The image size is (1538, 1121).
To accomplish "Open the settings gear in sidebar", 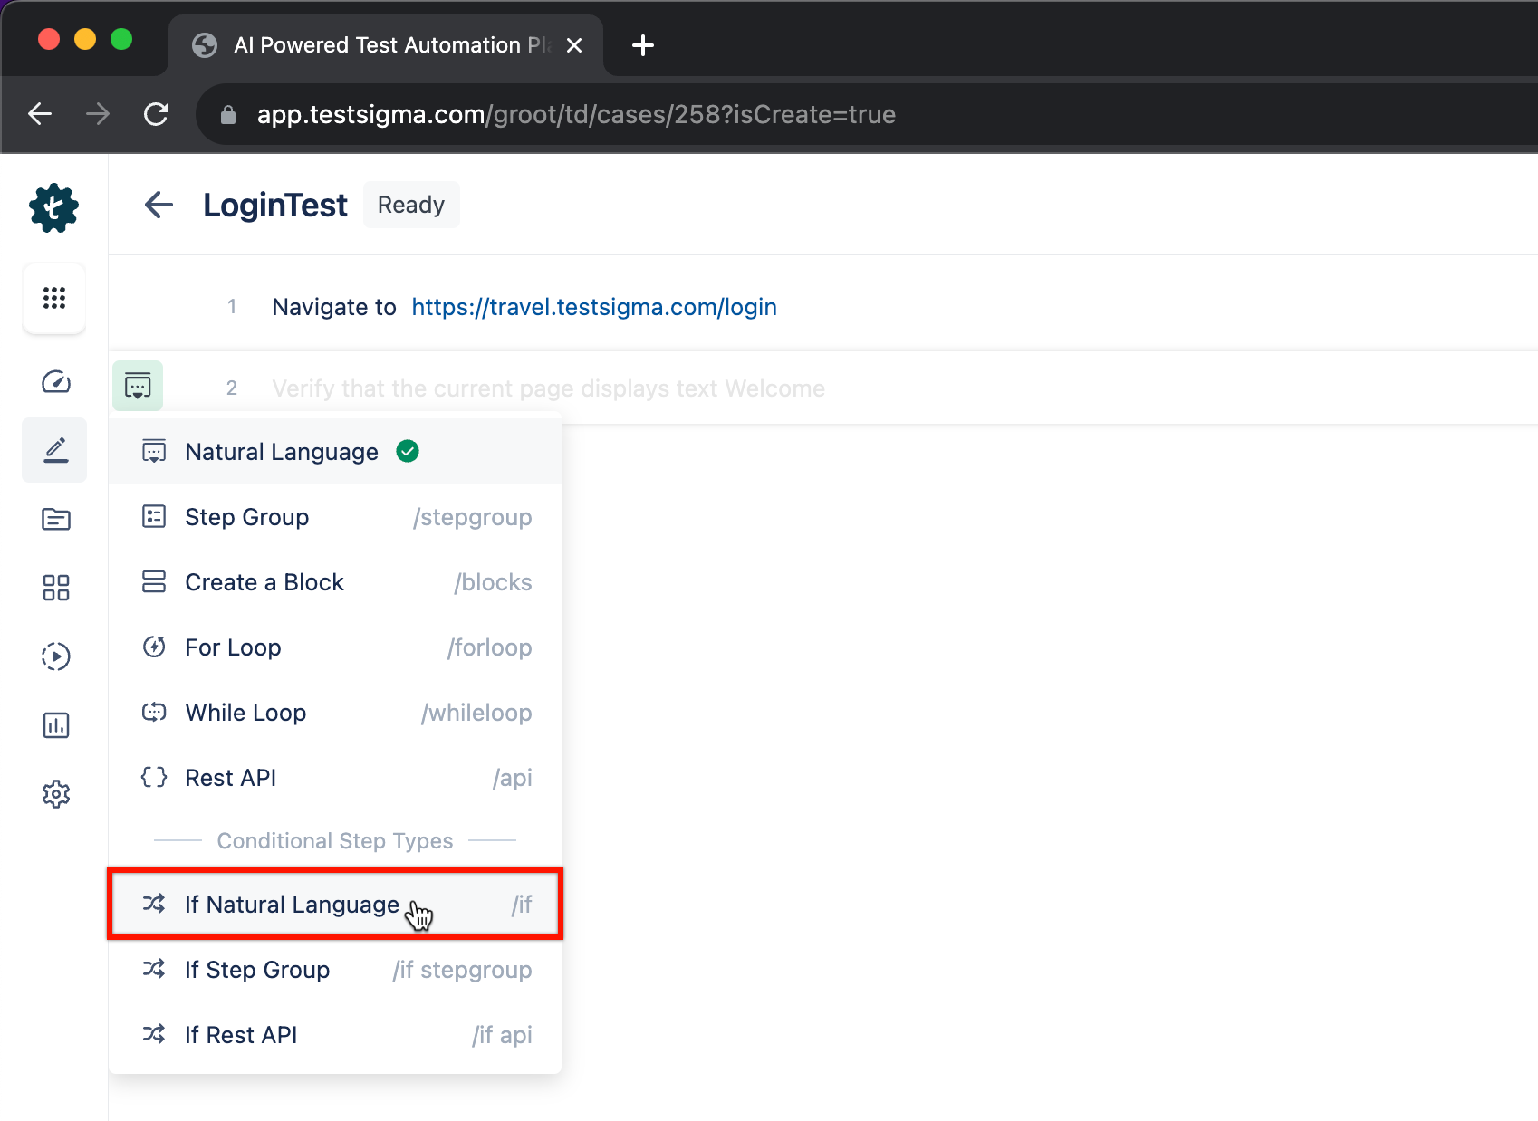I will [55, 794].
